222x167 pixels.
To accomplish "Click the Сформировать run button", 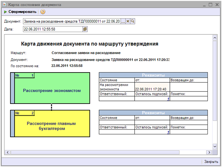I will point(20,12).
